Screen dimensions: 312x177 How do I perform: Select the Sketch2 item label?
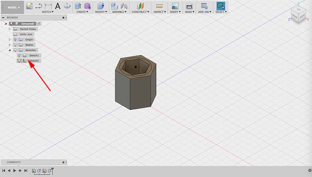tap(34, 61)
